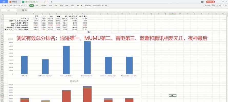Image resolution: width=228 pixels, height=102 pixels.
Task: Click inside the formula bar
Action: coord(127,10)
